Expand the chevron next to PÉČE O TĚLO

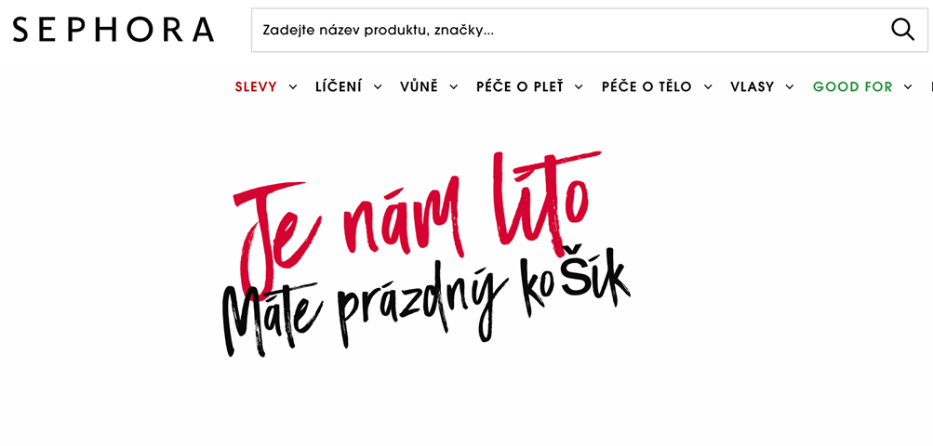click(708, 86)
